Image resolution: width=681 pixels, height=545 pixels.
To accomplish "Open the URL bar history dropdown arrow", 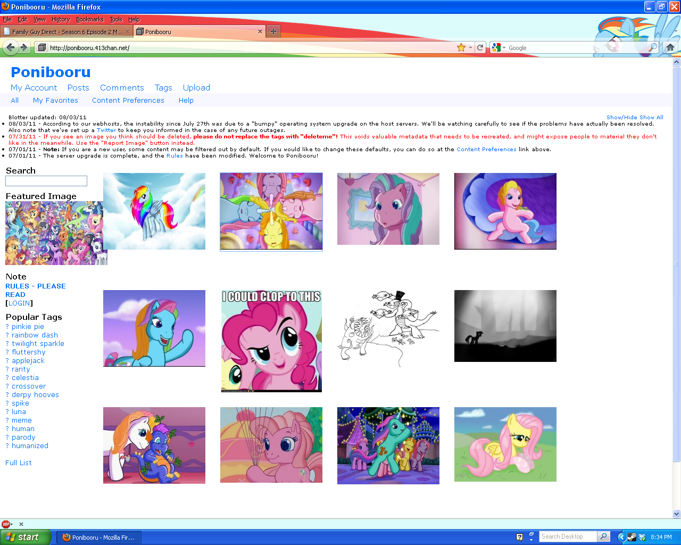I will click(x=470, y=48).
